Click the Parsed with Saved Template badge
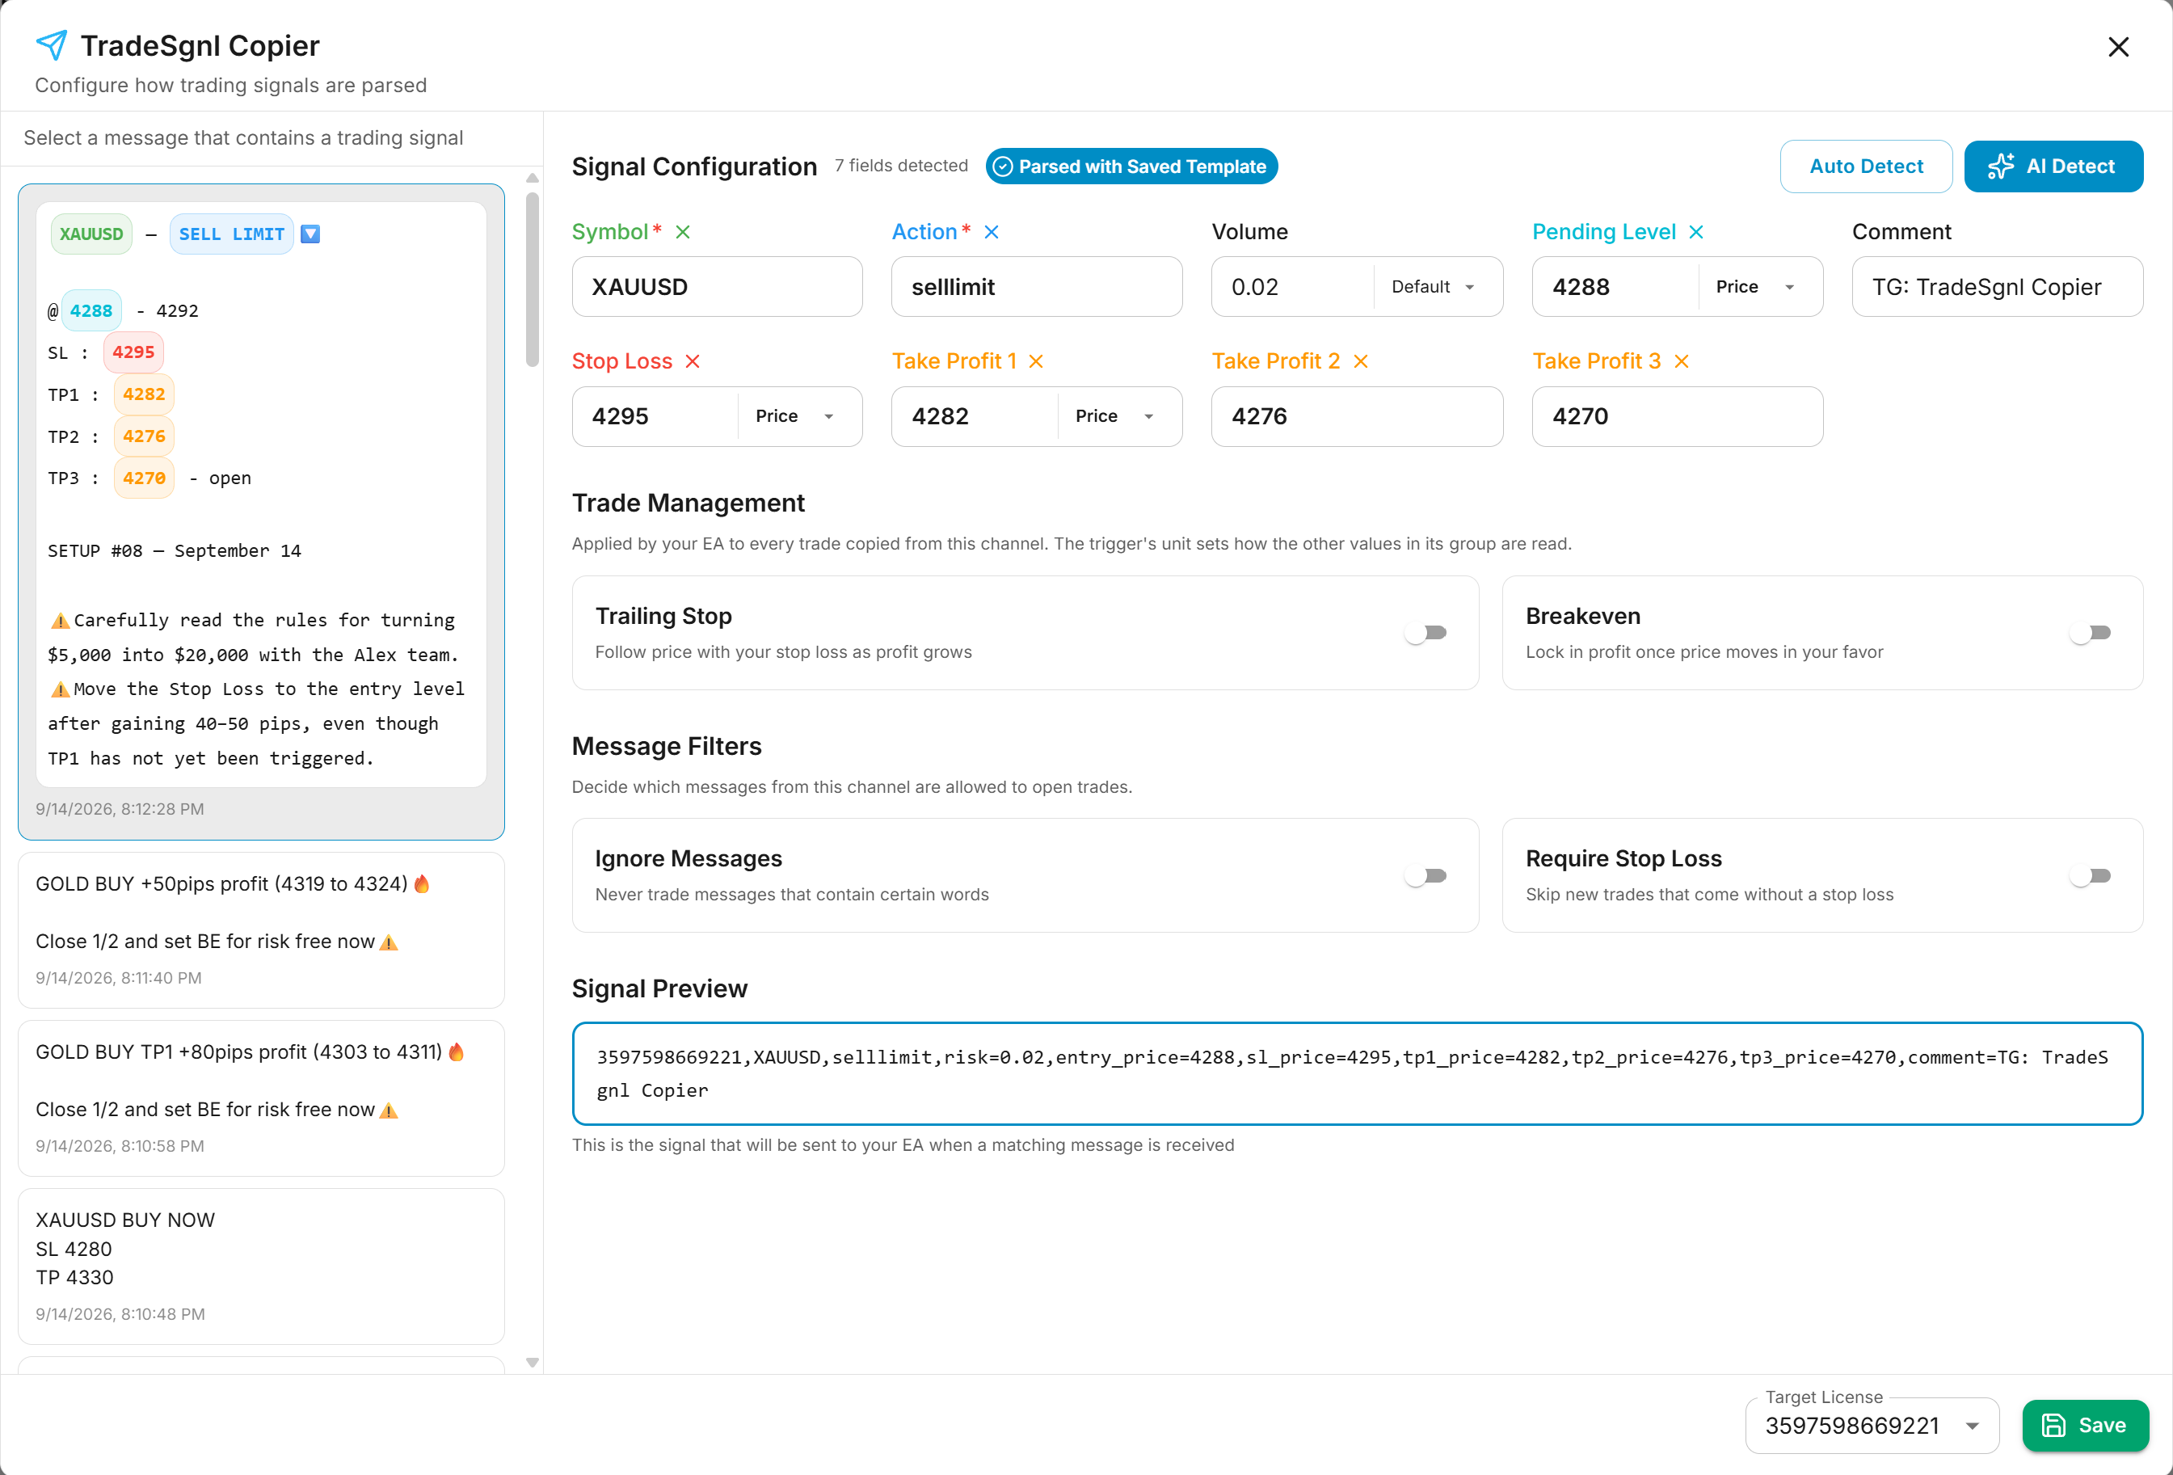The width and height of the screenshot is (2173, 1475). point(1131,166)
